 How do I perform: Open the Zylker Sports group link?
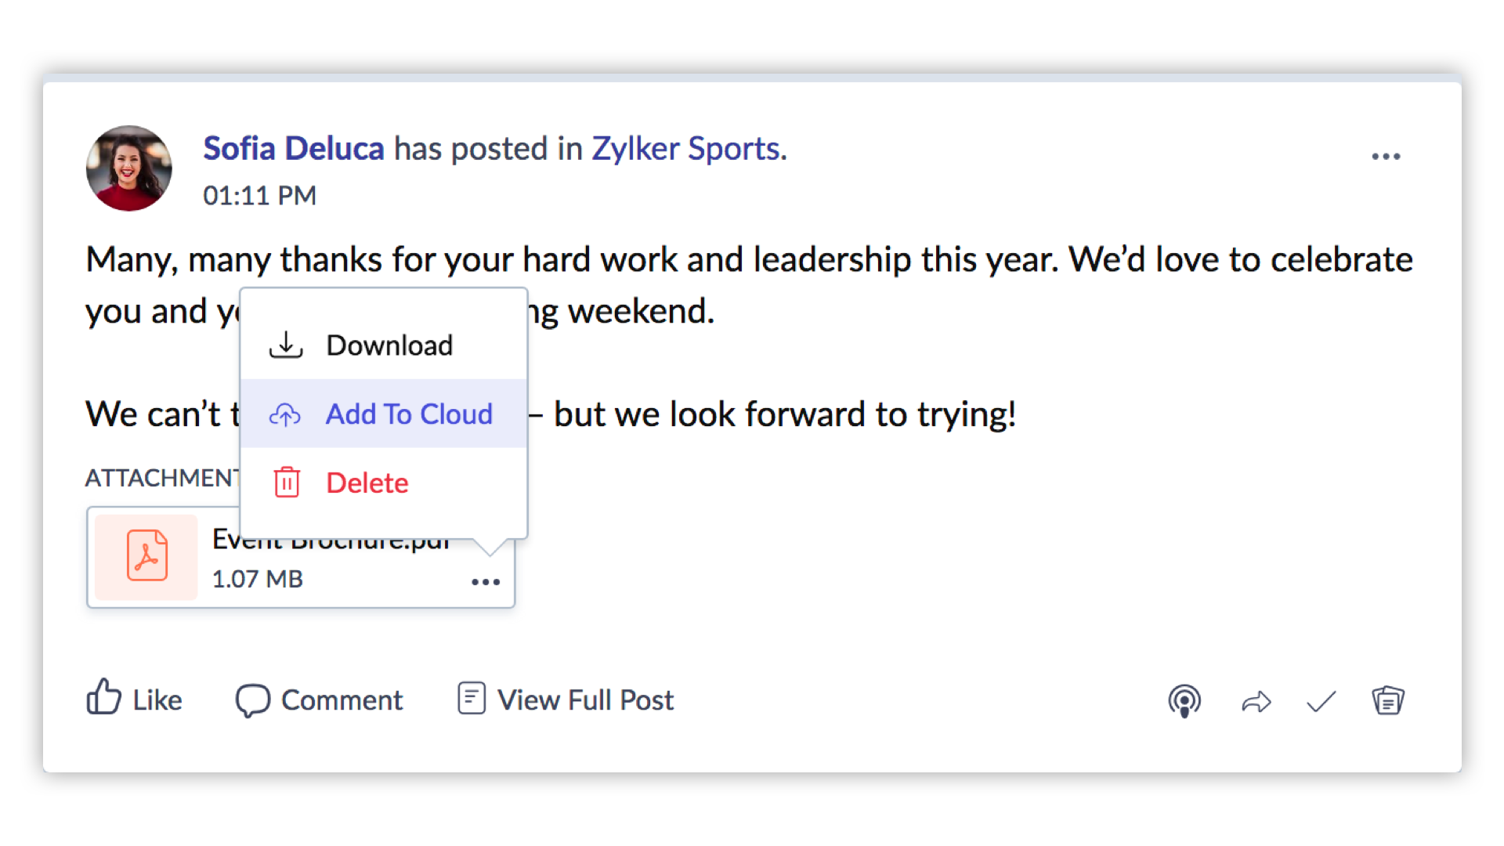pyautogui.click(x=686, y=149)
